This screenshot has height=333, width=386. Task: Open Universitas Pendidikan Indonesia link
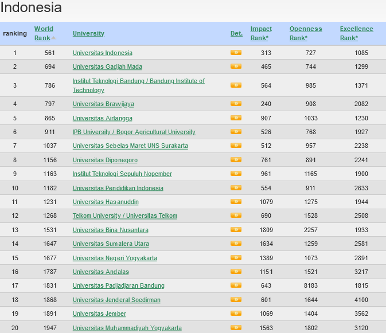(x=118, y=188)
